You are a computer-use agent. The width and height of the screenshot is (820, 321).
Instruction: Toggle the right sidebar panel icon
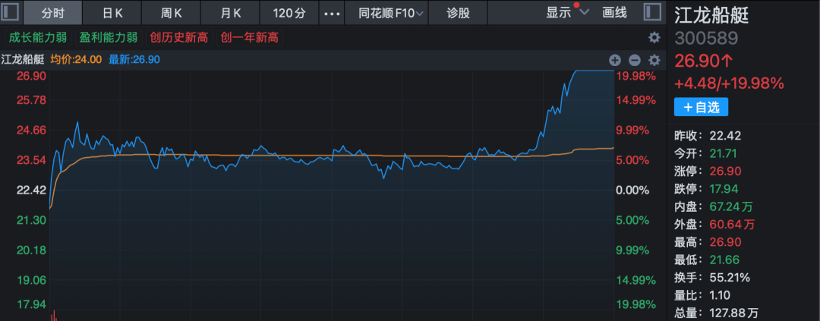click(x=651, y=12)
